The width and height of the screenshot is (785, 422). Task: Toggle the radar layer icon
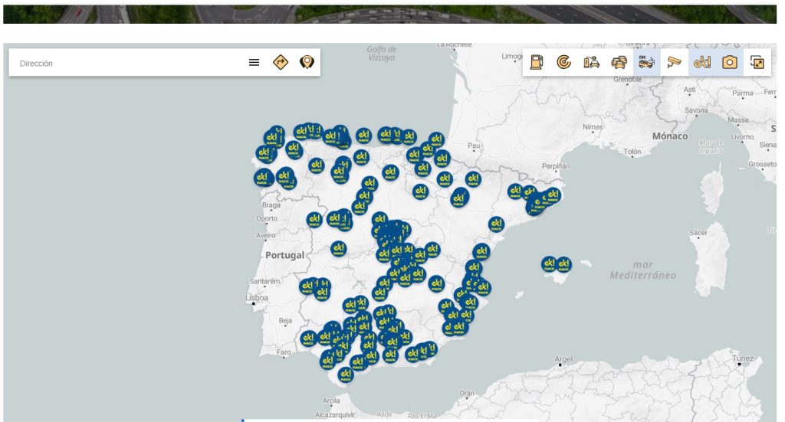coord(563,62)
